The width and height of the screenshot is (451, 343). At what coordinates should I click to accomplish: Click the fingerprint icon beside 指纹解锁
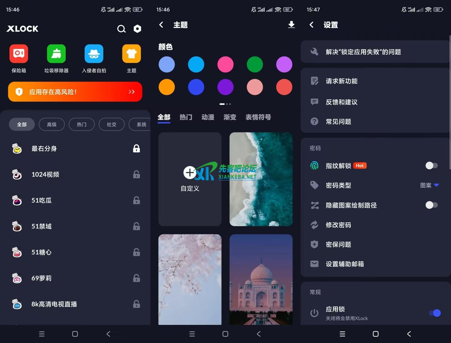point(314,165)
